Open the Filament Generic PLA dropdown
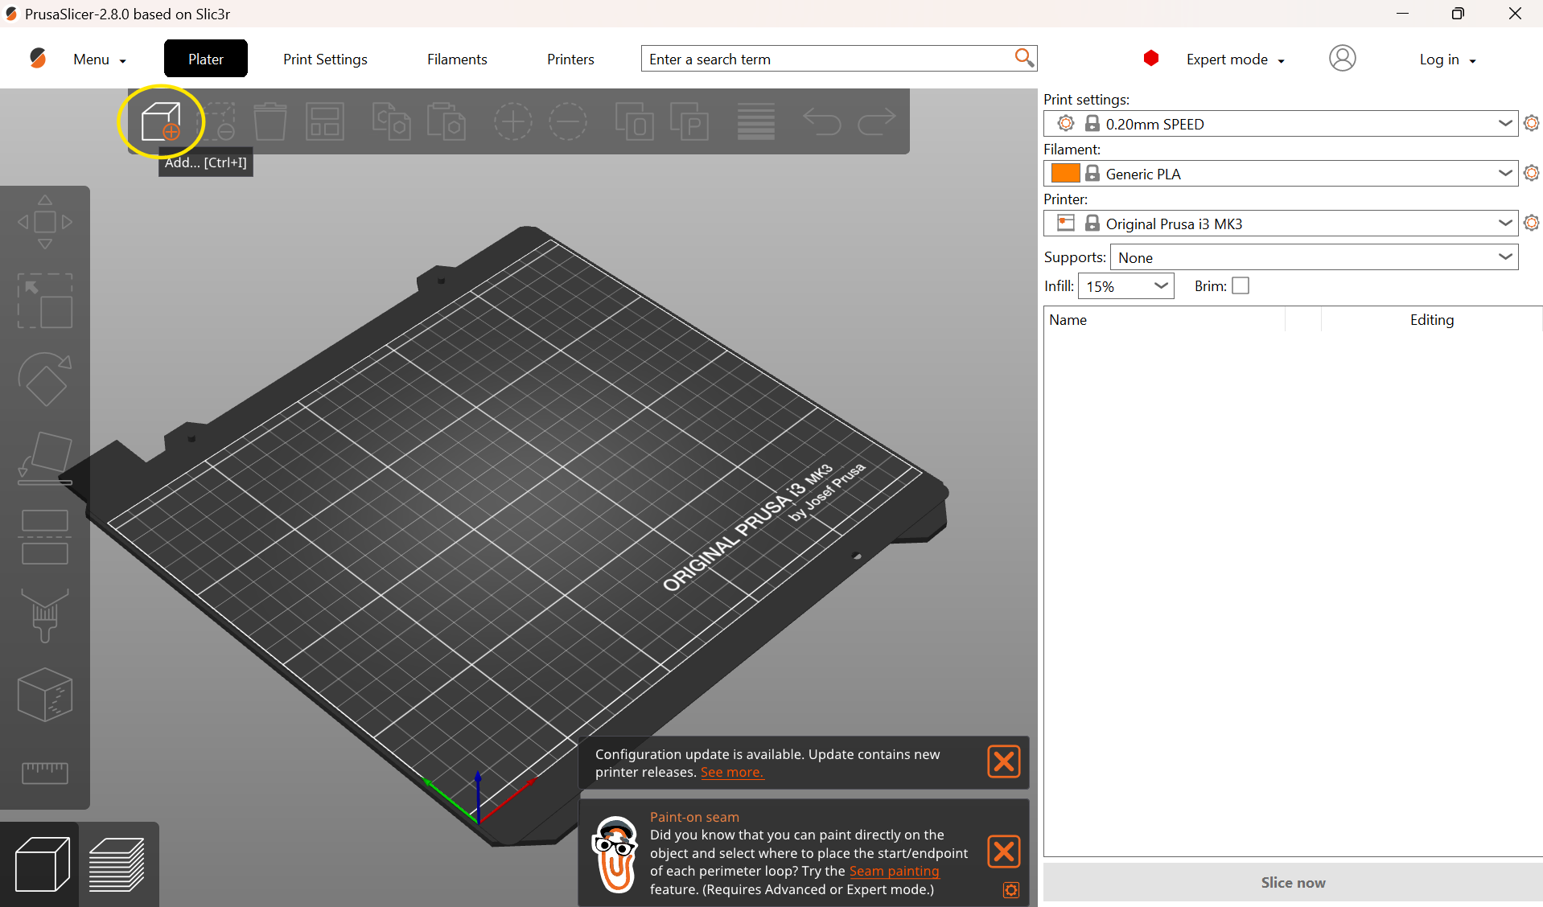Viewport: 1543px width, 907px height. (1281, 174)
